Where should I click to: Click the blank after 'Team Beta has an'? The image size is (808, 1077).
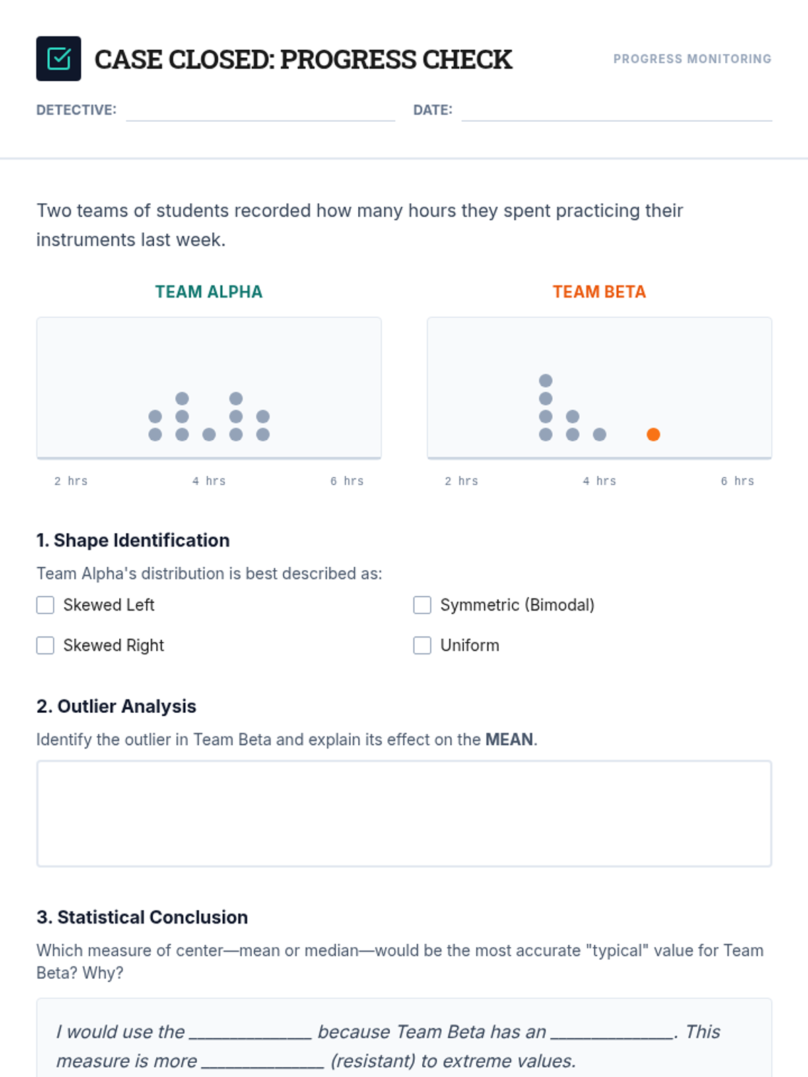pyautogui.click(x=612, y=1033)
